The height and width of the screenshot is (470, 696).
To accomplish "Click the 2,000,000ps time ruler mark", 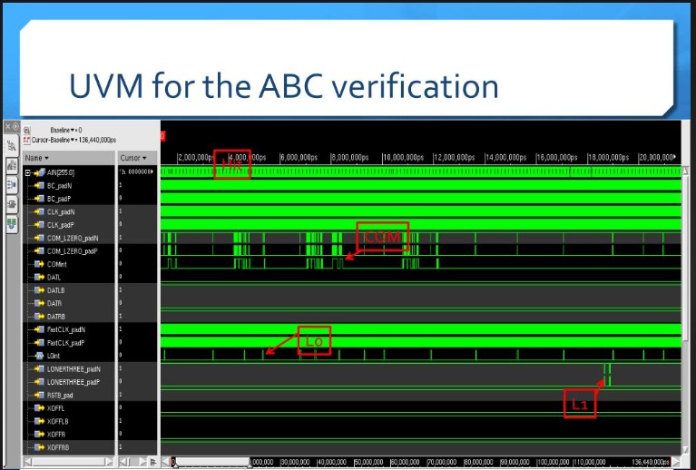I will coord(195,158).
